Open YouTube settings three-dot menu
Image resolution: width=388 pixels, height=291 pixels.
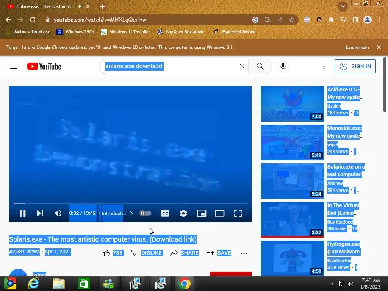pyautogui.click(x=324, y=66)
